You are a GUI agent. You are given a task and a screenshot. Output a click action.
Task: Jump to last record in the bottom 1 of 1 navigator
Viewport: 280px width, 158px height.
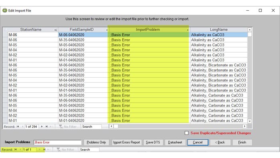pyautogui.click(x=44, y=150)
